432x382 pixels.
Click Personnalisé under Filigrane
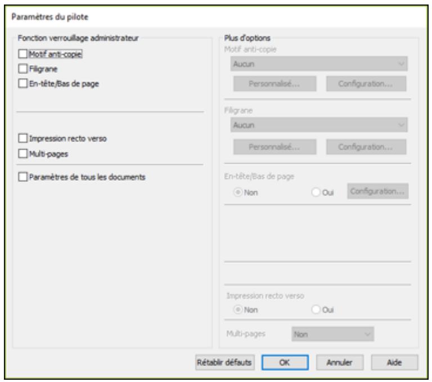tap(274, 146)
